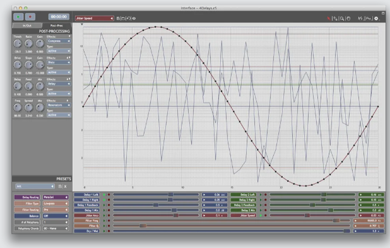Toggle Delay 1 Right automation play arrow
Viewport: 390px width, 248px height.
coord(105,200)
